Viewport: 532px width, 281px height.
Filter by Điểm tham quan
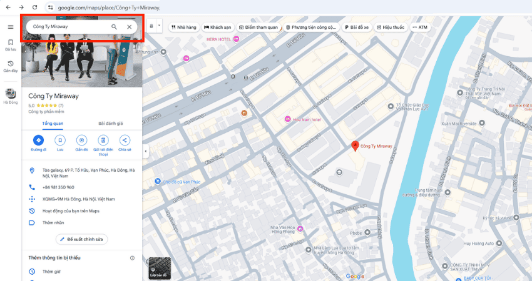(258, 27)
